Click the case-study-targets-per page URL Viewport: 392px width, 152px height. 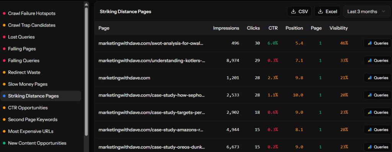click(152, 112)
